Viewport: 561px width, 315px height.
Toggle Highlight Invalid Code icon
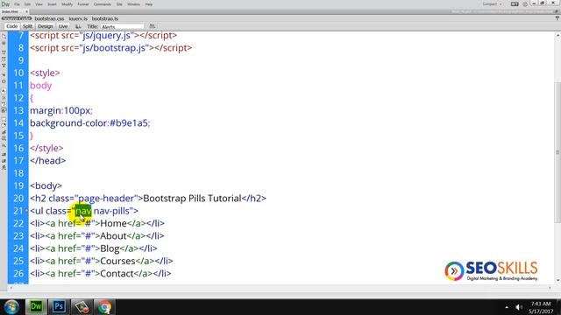click(x=4, y=97)
